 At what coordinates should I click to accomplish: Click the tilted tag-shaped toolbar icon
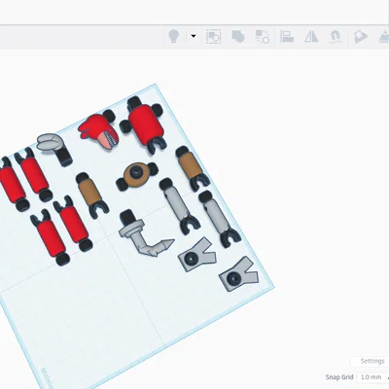coord(360,37)
